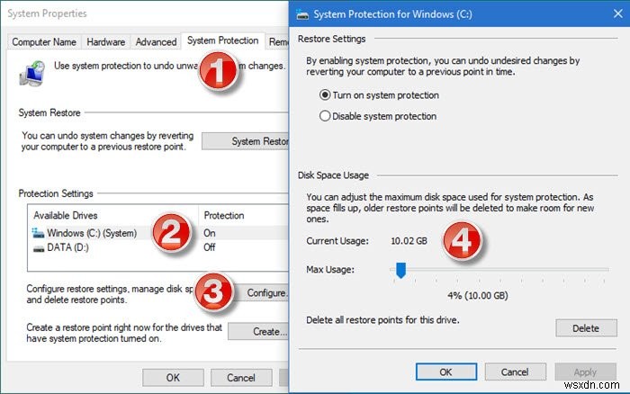The height and width of the screenshot is (394, 630).
Task: Click the Max Usage slider handle
Action: 400,269
